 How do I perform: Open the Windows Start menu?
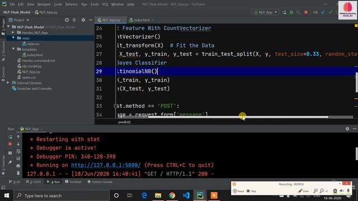(x=7, y=195)
